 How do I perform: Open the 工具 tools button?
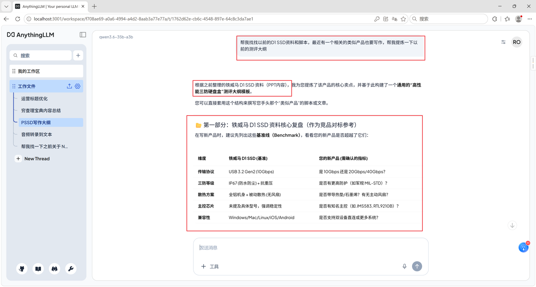pyautogui.click(x=210, y=266)
